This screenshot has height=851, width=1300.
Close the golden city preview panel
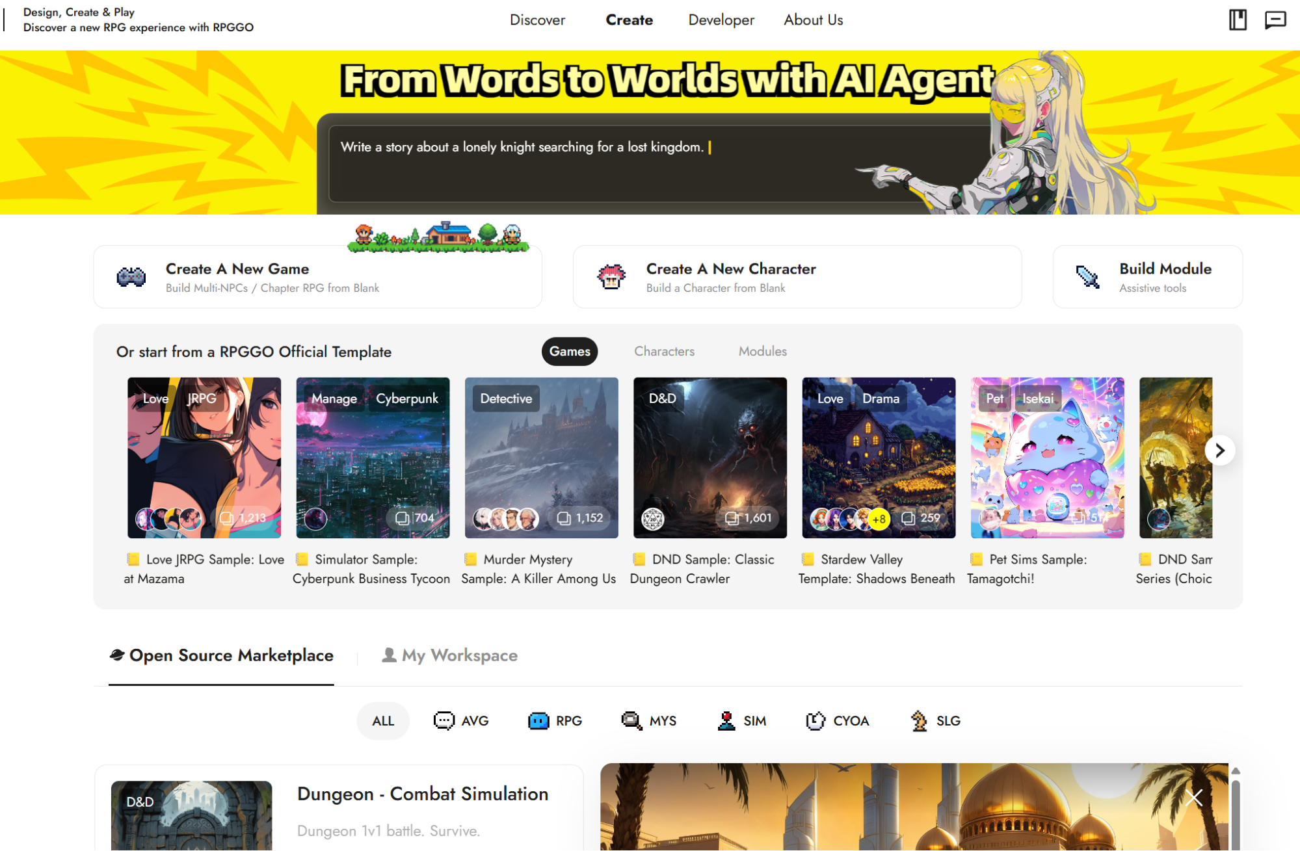(1194, 798)
